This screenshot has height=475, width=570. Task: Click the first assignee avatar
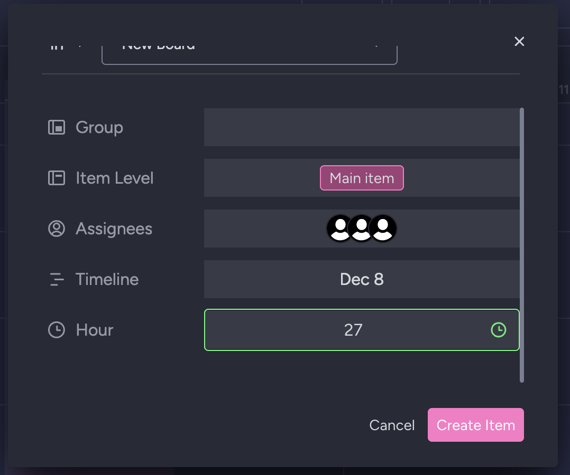(340, 229)
